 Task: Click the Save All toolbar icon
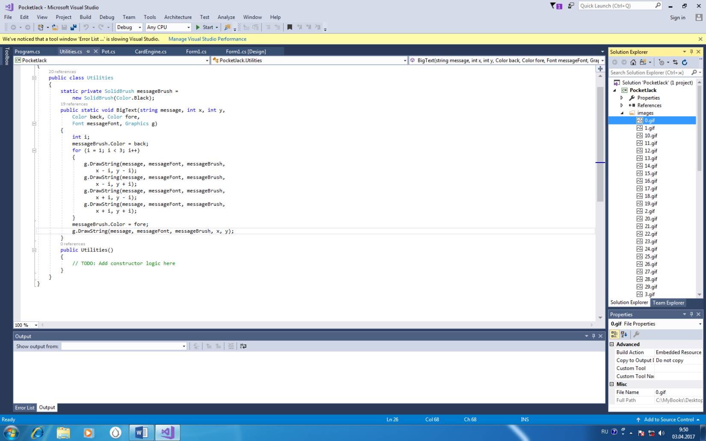click(x=74, y=27)
